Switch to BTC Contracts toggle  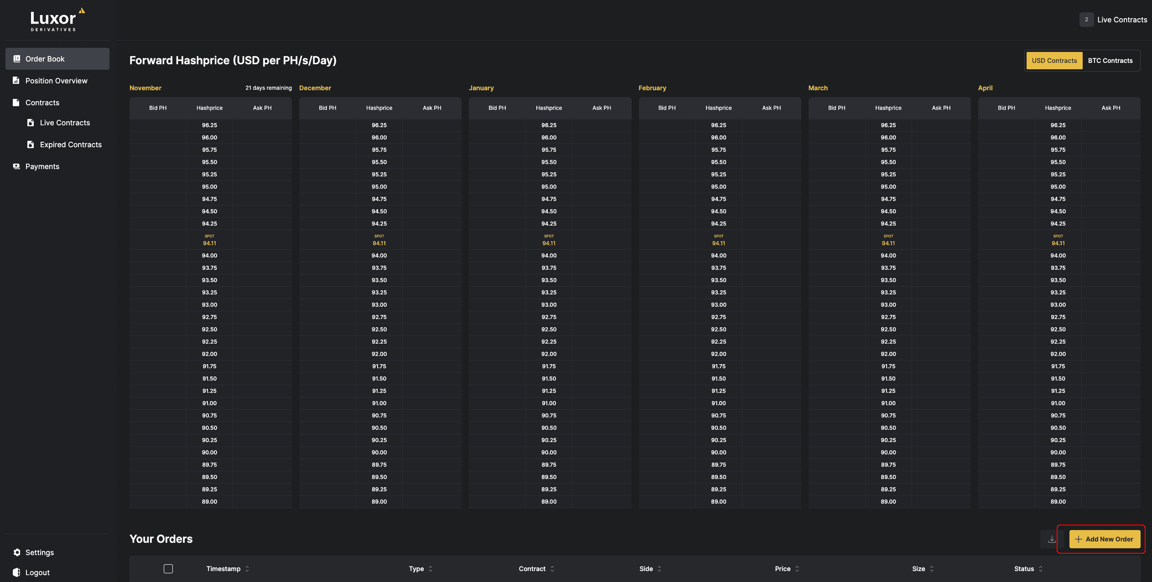[1111, 59]
